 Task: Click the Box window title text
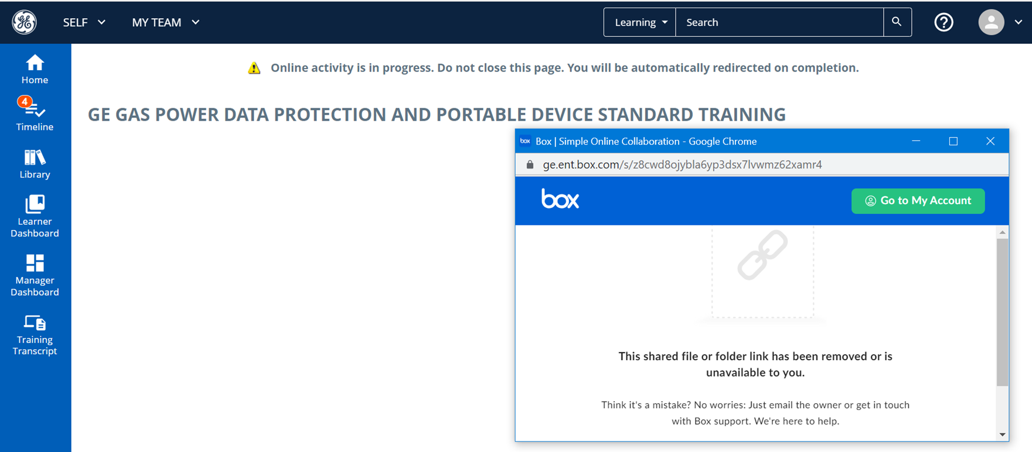pyautogui.click(x=646, y=141)
